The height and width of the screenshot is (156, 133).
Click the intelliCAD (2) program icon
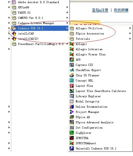(x=14, y=39)
